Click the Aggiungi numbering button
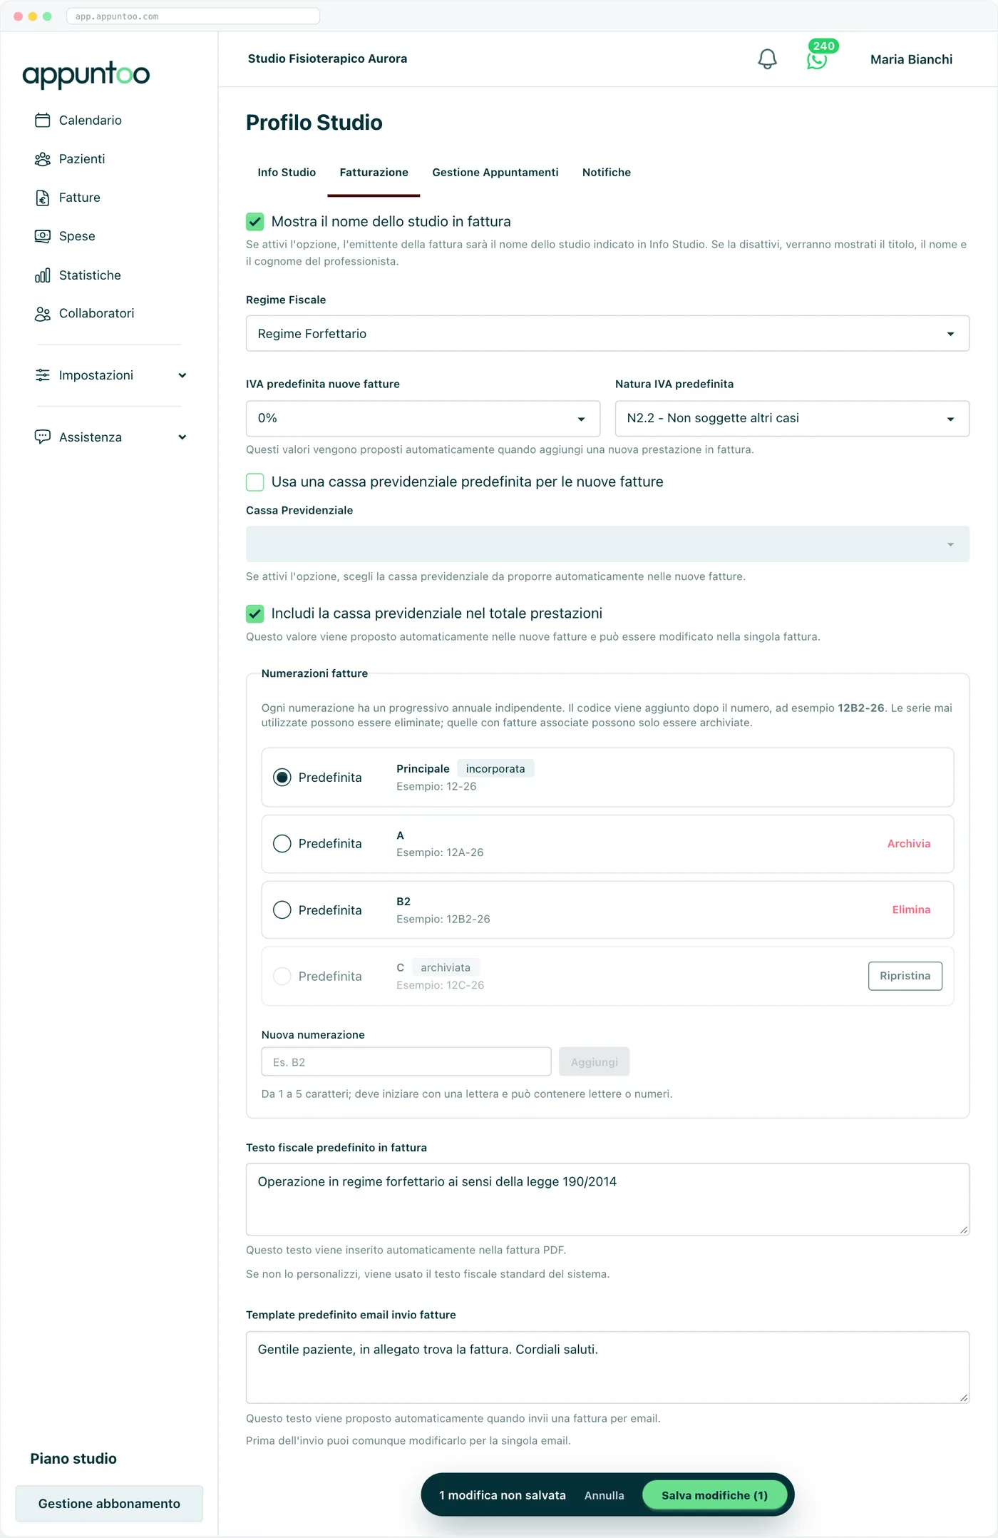Screen dimensions: 998x1538 pos(594,1062)
